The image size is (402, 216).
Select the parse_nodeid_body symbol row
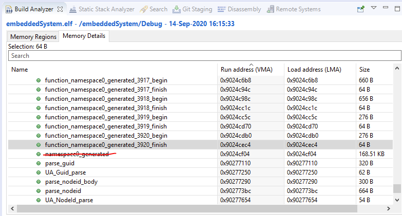coord(201,182)
